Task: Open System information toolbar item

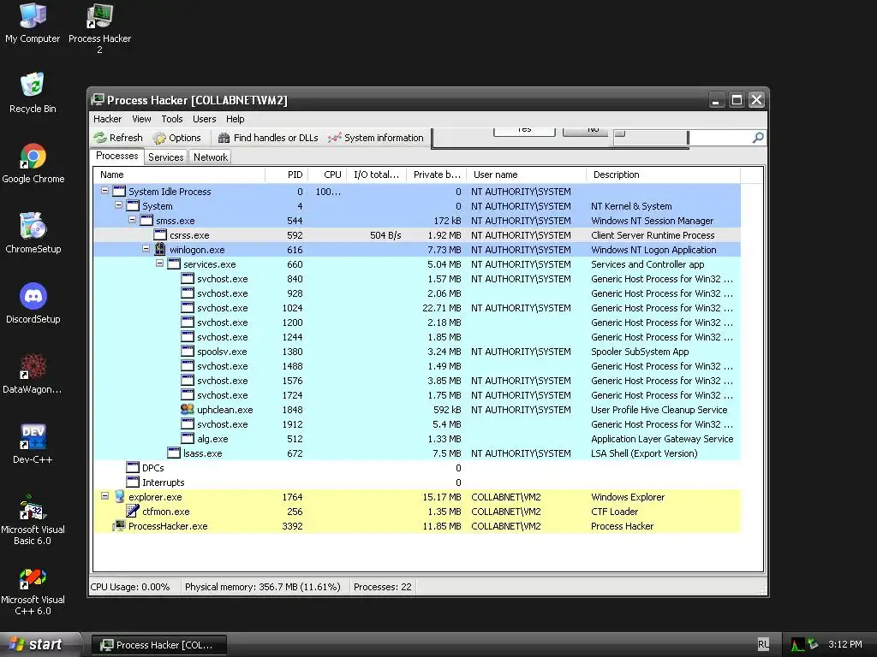Action: [x=376, y=138]
